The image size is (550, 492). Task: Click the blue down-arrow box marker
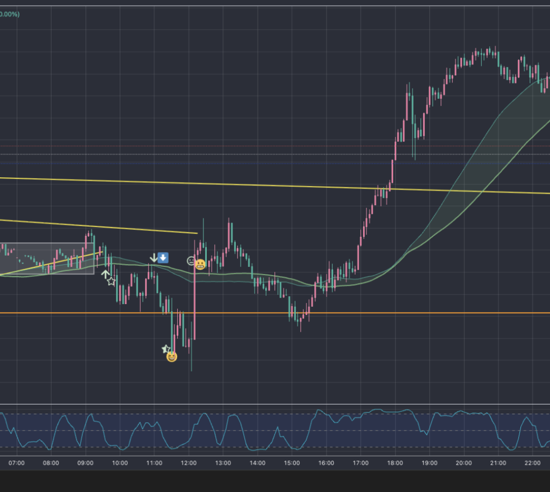(x=163, y=258)
